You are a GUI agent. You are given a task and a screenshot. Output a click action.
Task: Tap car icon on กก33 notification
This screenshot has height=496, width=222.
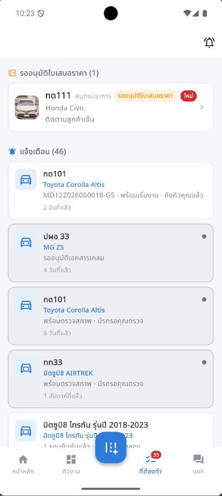point(26,368)
